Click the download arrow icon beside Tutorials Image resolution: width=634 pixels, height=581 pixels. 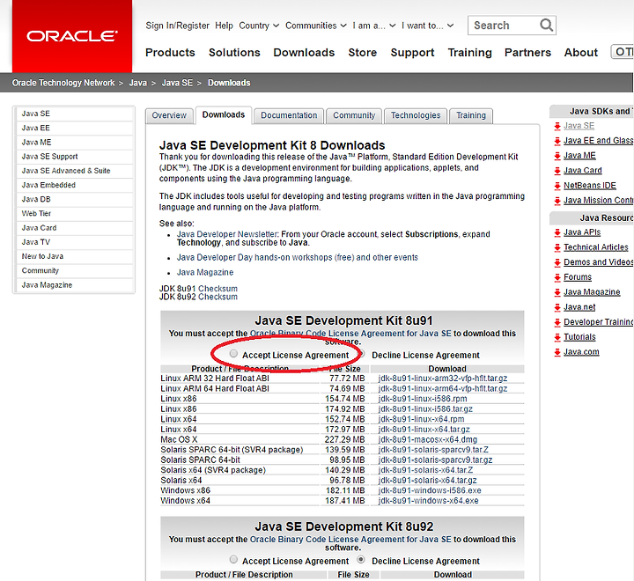pyautogui.click(x=557, y=337)
